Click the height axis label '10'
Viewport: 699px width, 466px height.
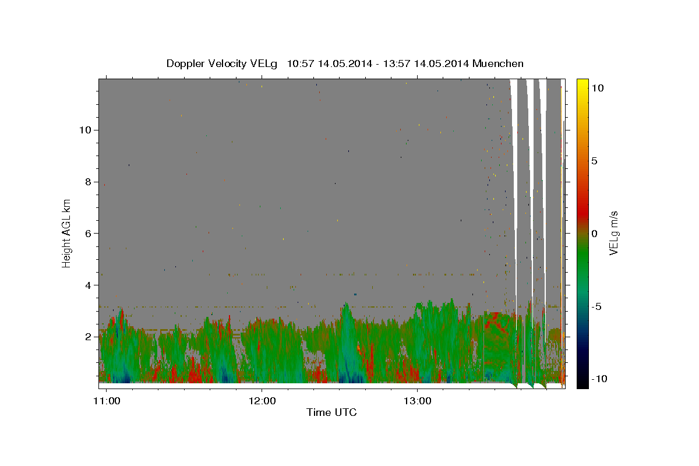tap(85, 129)
